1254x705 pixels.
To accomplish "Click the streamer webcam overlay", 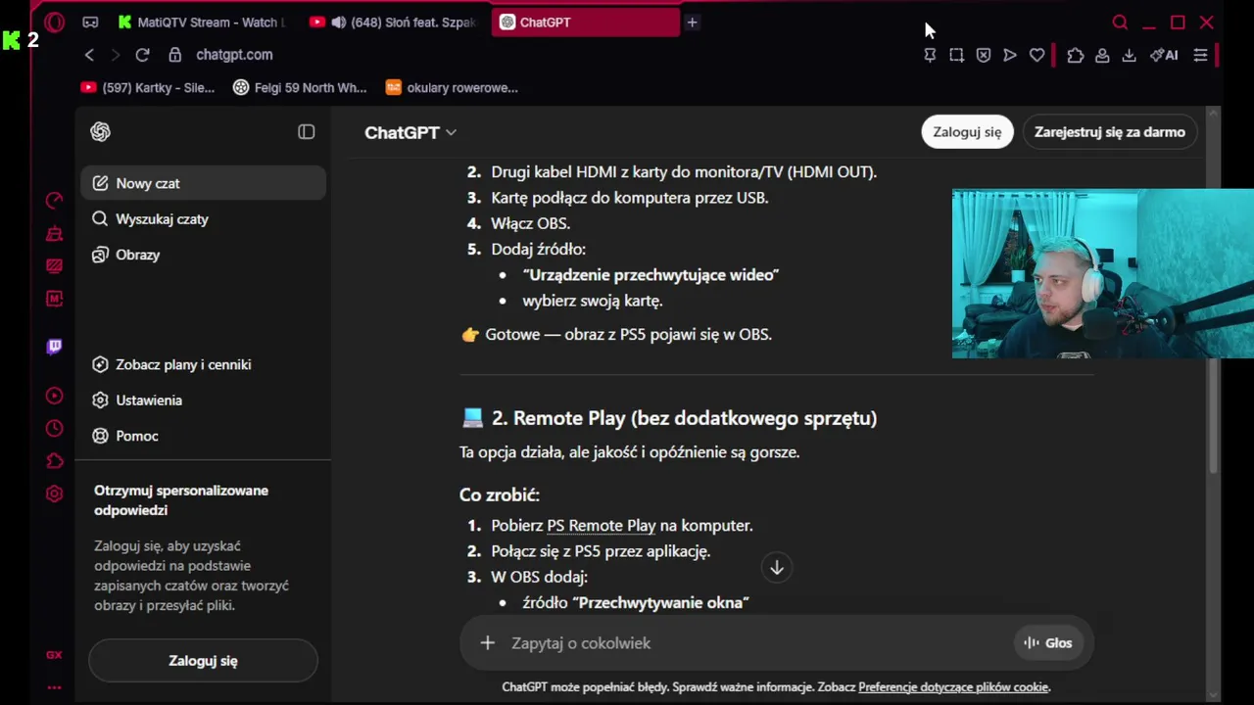I will tap(1103, 274).
